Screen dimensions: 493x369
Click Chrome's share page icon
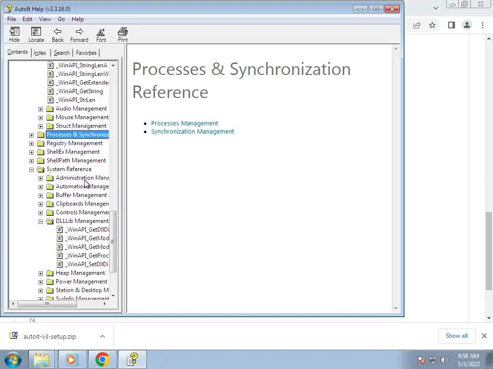[417, 25]
